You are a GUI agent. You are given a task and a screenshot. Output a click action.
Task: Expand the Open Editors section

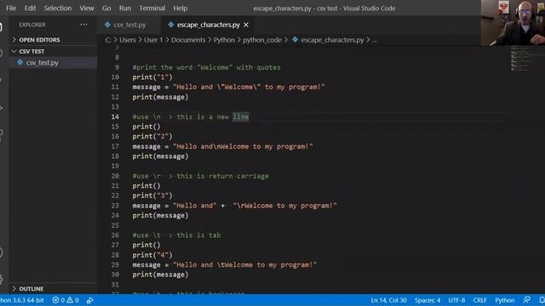click(39, 40)
